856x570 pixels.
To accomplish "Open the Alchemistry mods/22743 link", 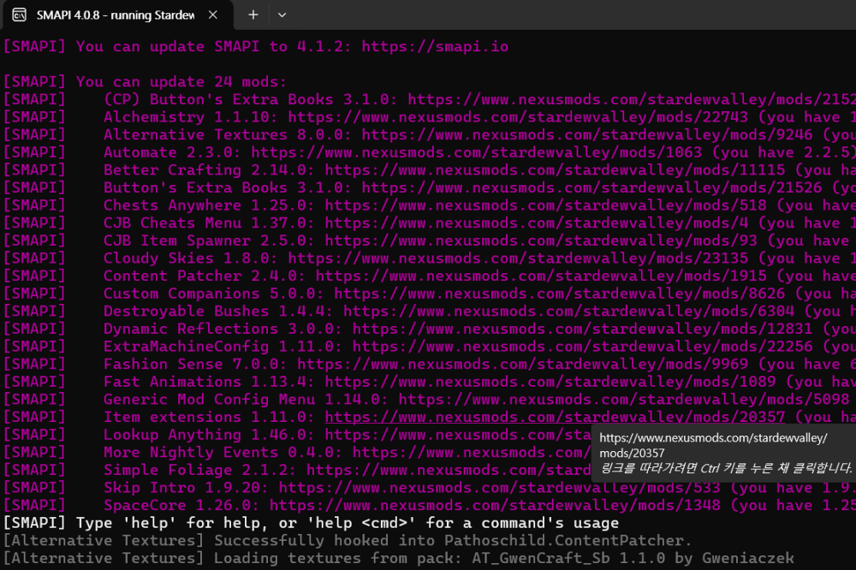I will click(518, 117).
